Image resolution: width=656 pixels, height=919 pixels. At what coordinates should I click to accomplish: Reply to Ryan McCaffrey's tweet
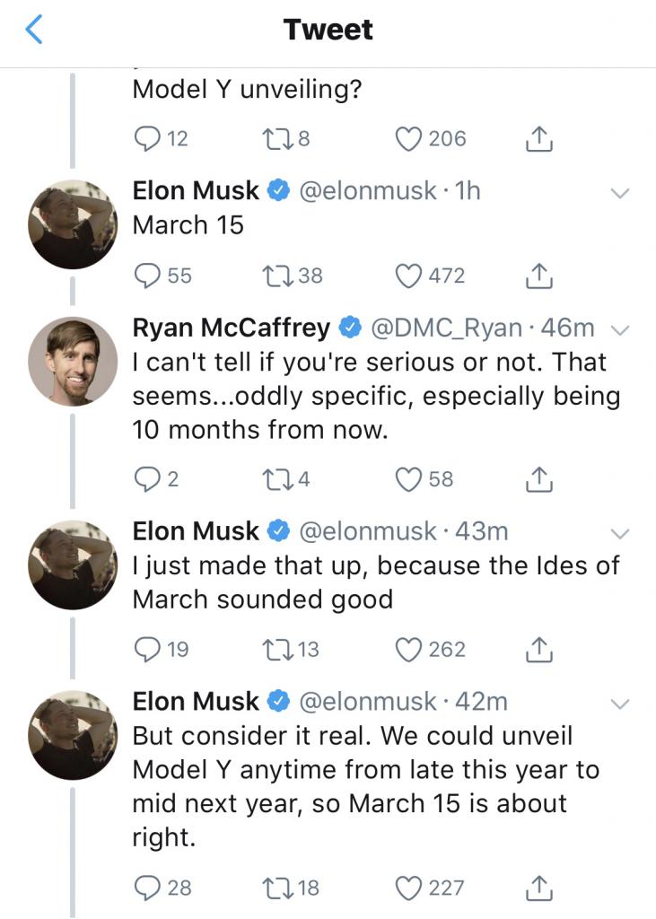tap(144, 479)
